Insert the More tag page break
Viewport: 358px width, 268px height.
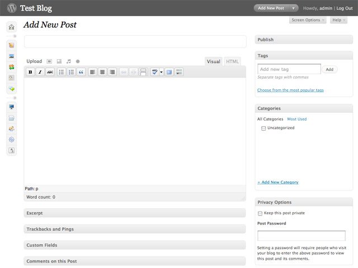pos(143,72)
